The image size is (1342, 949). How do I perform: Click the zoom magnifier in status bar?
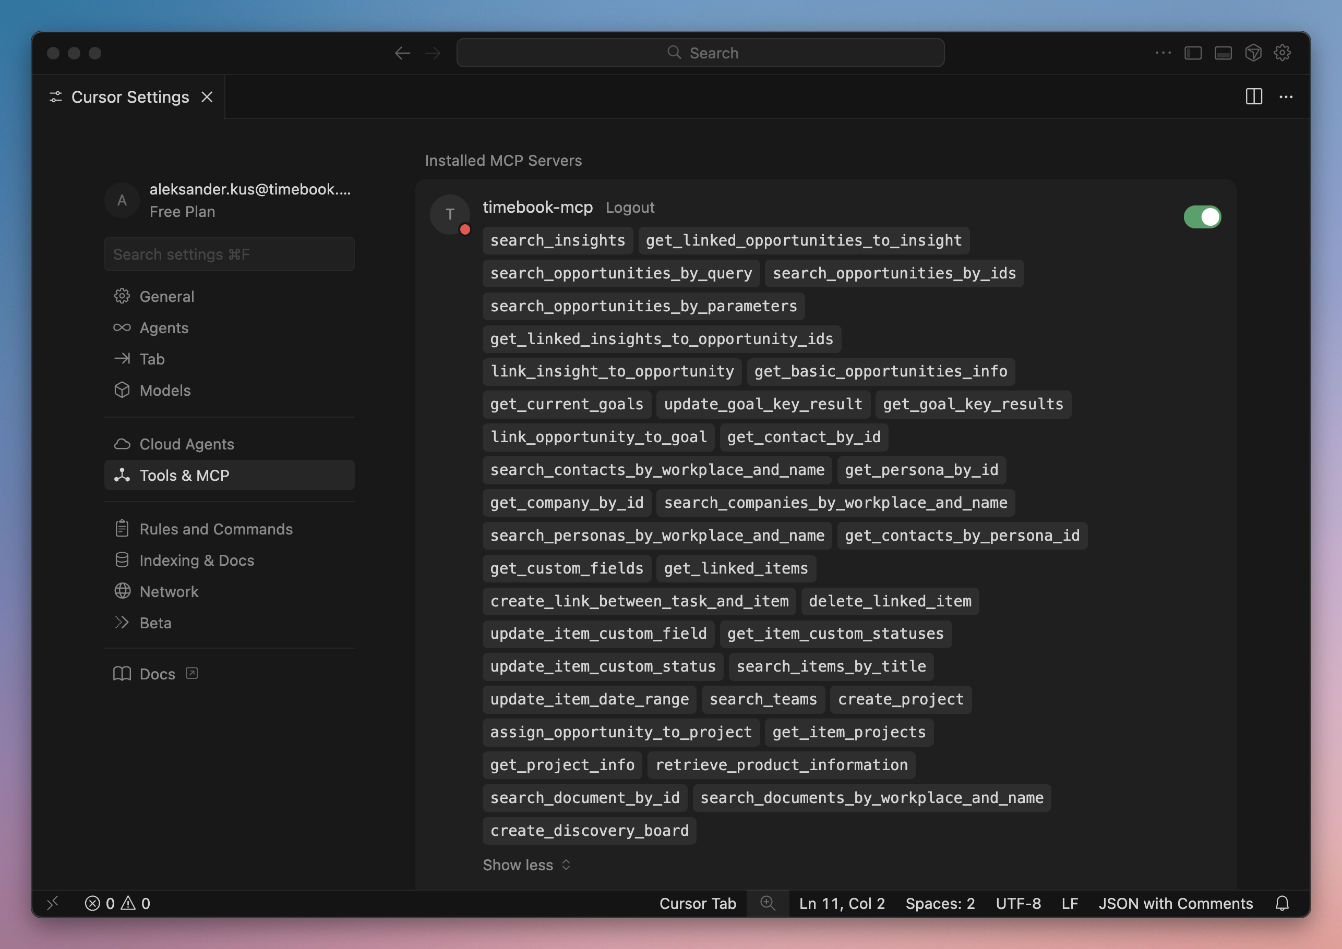tap(767, 904)
